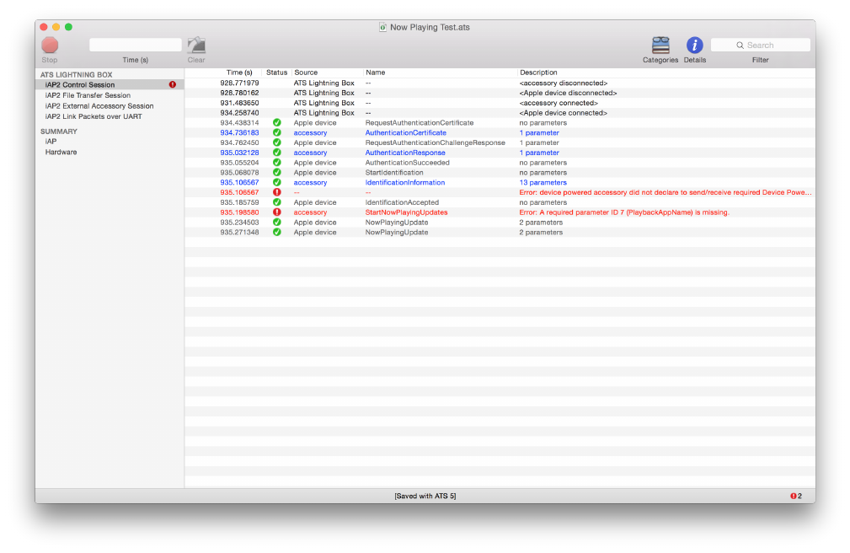The height and width of the screenshot is (553, 850).
Task: Sort by the Time (s) column header
Action: 239,72
